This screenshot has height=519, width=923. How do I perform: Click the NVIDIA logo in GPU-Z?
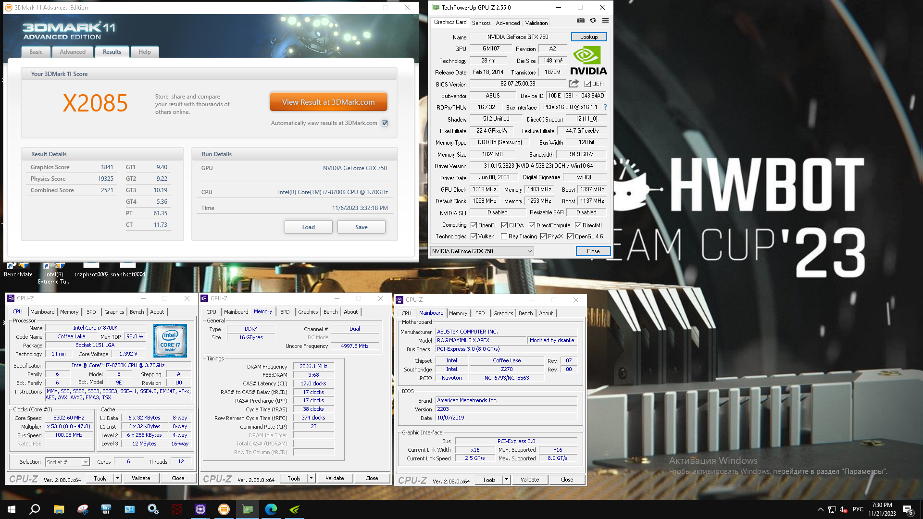coord(588,61)
